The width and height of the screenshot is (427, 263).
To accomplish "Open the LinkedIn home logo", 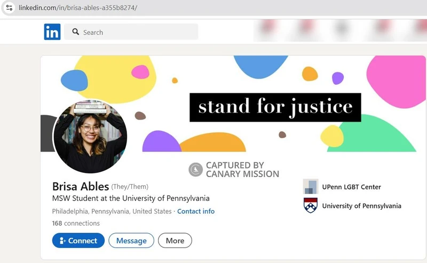I will (x=52, y=32).
